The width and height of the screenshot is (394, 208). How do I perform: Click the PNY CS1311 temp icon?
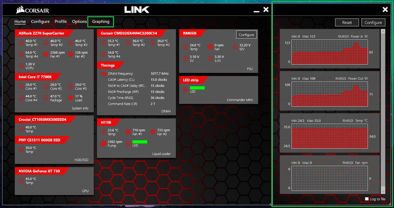pos(21,150)
